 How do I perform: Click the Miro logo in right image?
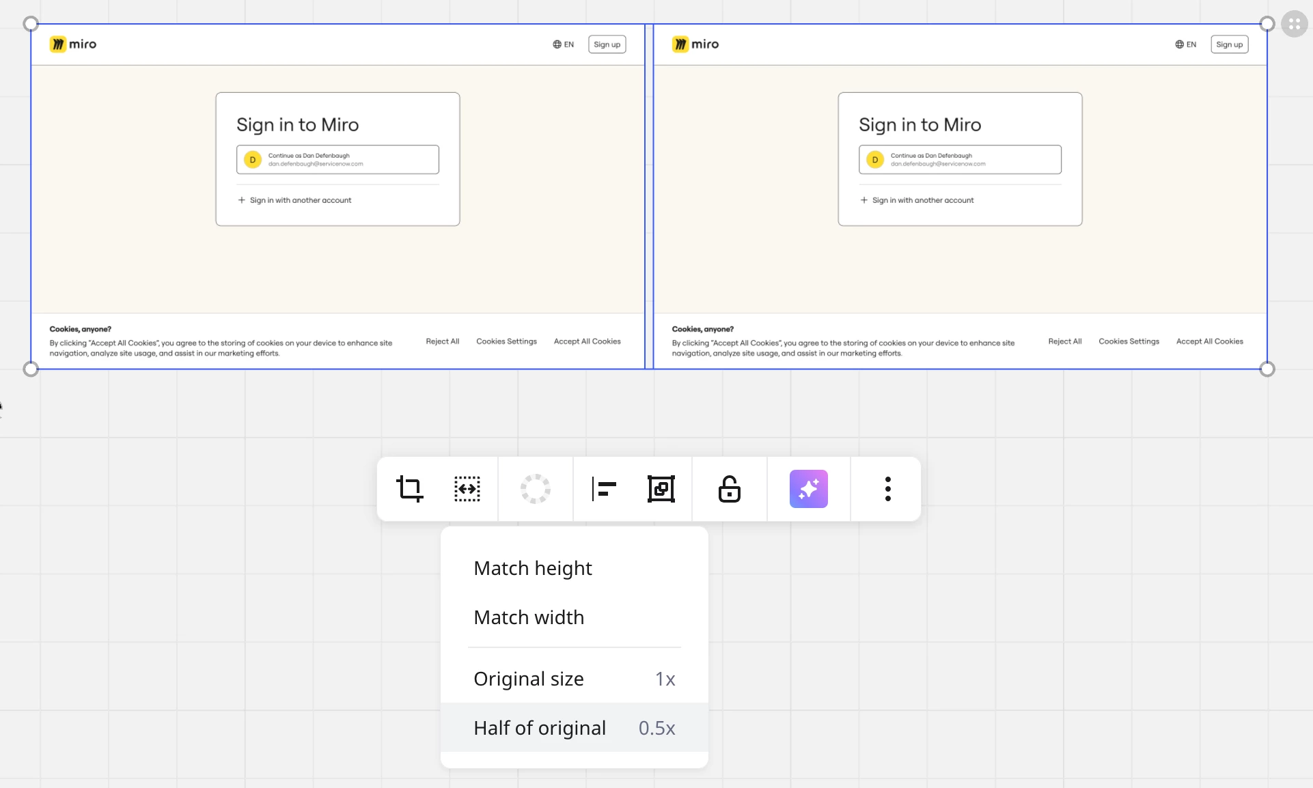(695, 44)
